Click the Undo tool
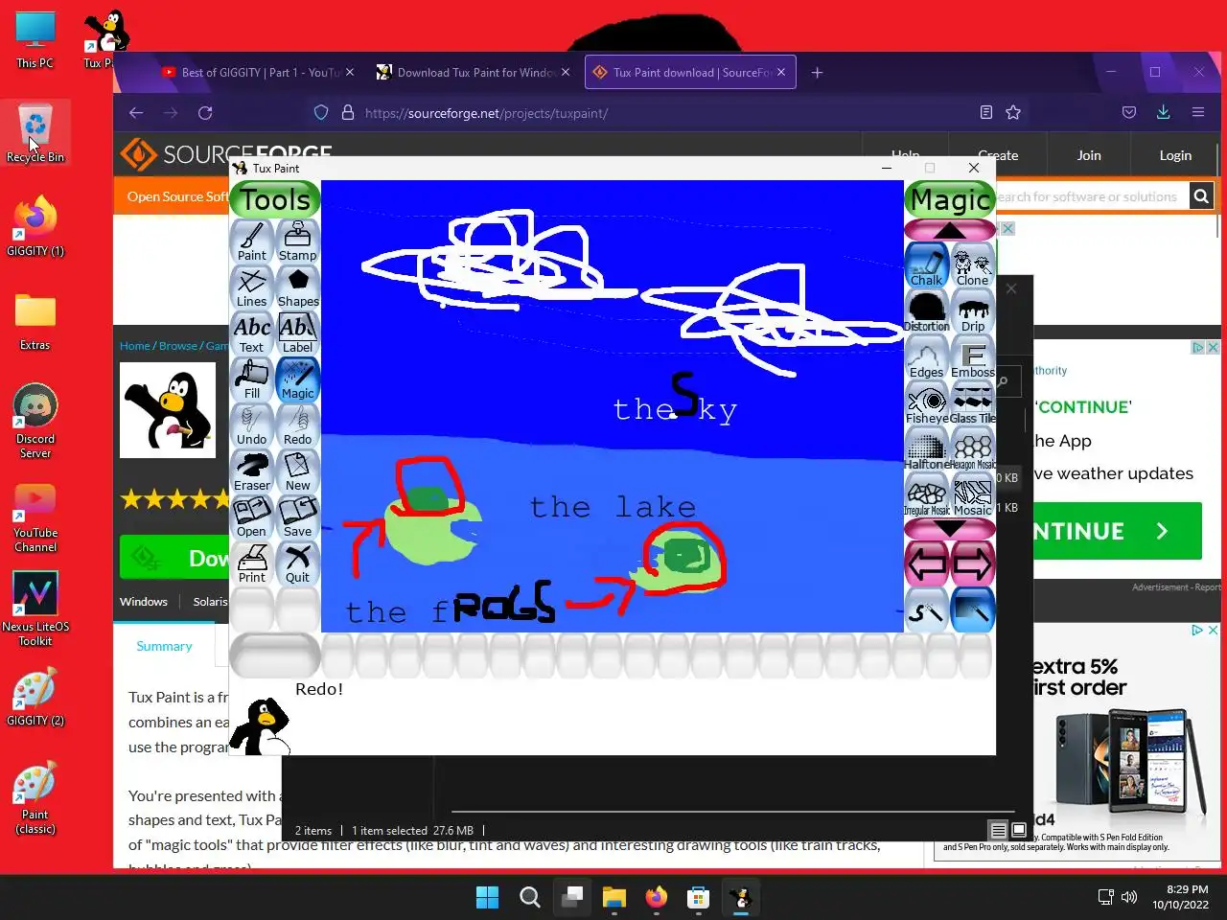 252,425
